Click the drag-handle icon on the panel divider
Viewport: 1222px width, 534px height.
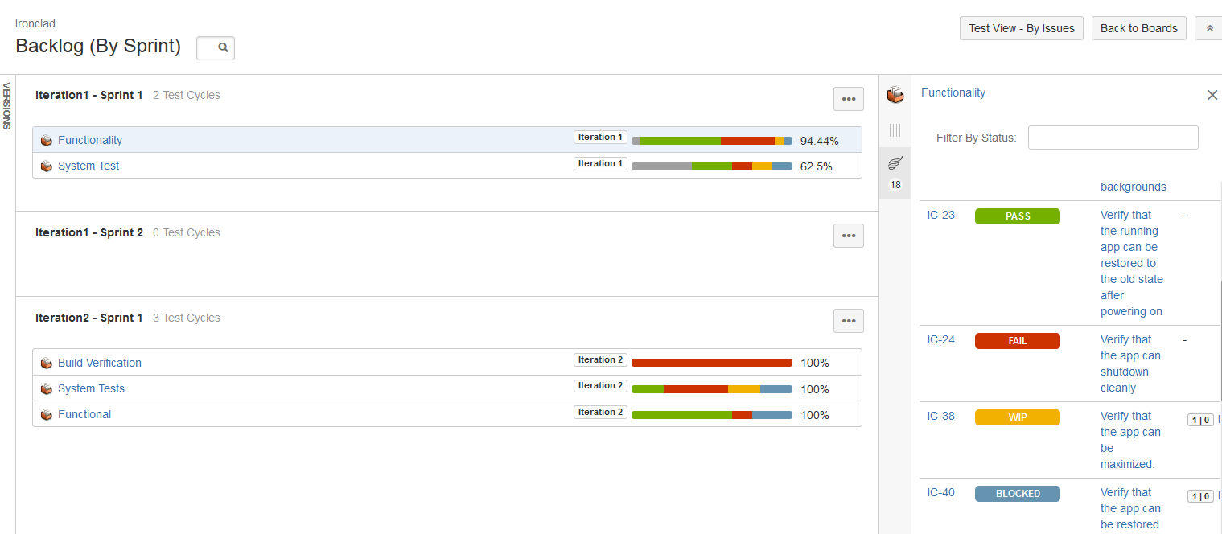point(895,129)
